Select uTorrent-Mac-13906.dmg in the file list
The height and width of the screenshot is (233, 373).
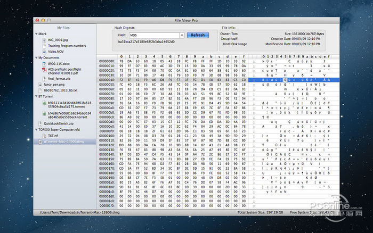[64, 142]
